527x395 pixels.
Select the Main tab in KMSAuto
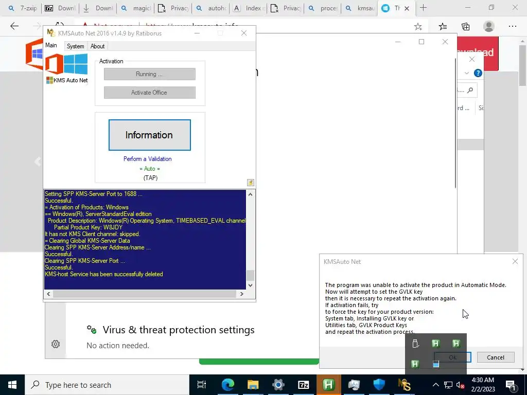point(51,45)
